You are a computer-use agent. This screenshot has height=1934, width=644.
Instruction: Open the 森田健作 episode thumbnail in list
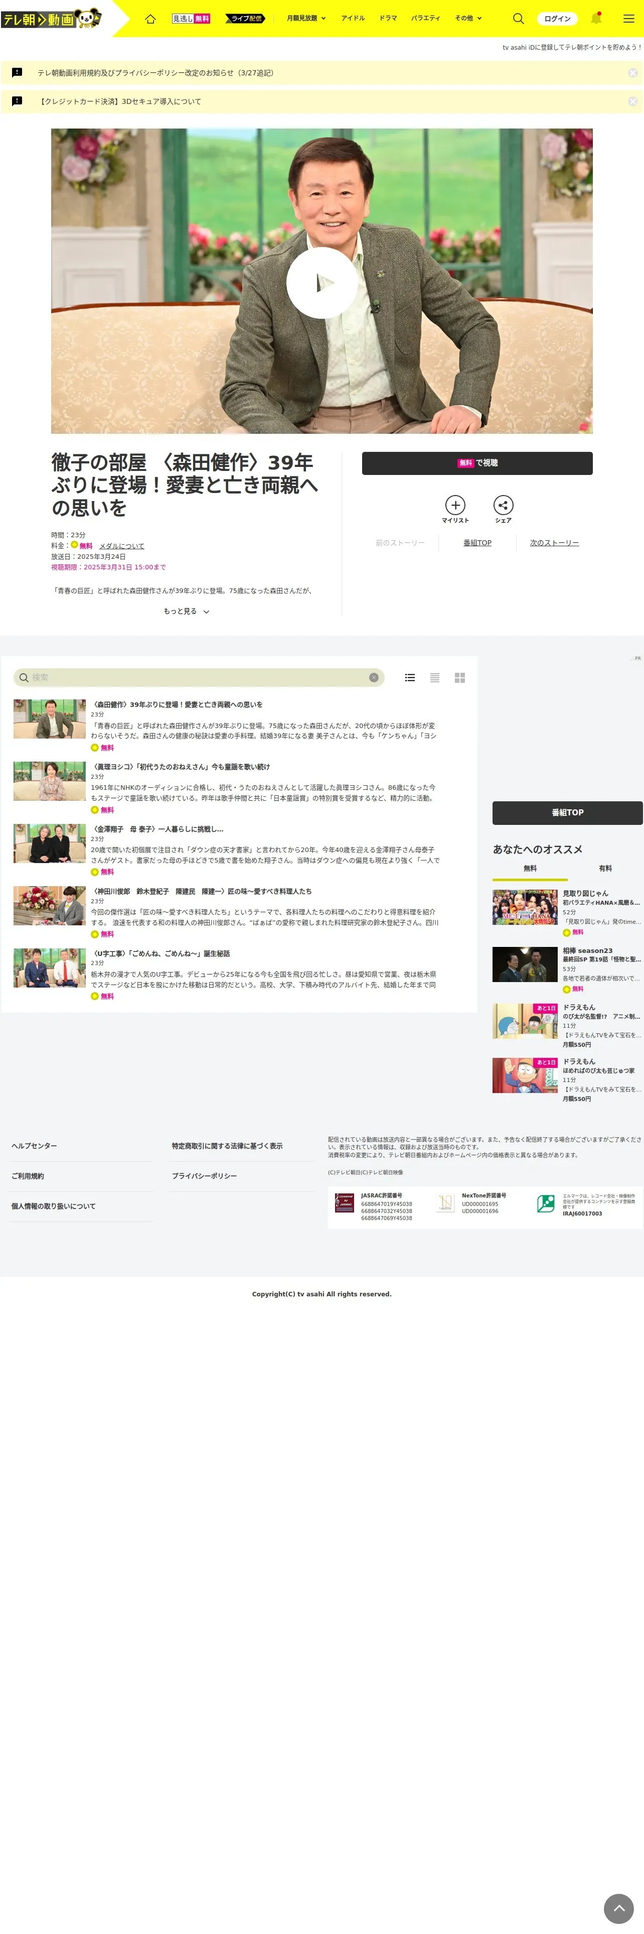(50, 719)
